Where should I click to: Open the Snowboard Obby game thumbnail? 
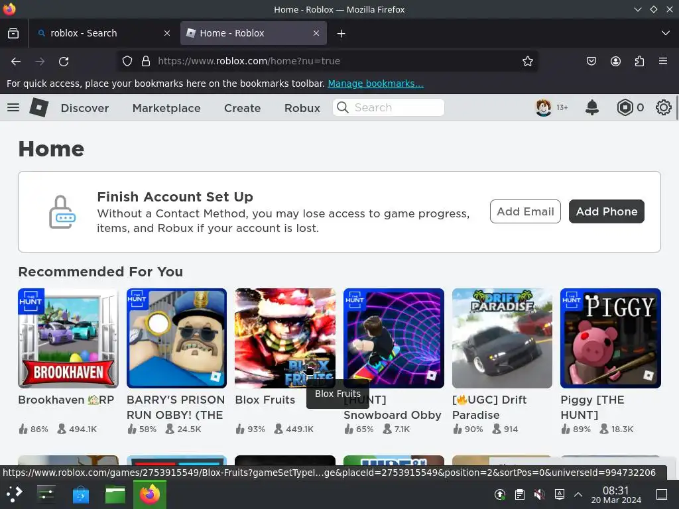(x=394, y=338)
